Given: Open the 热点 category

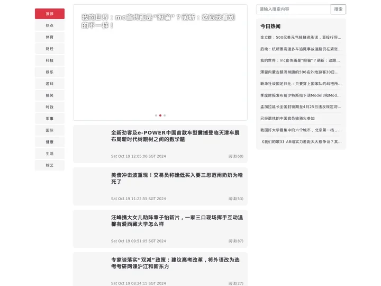Looking at the screenshot, I should coord(50,25).
